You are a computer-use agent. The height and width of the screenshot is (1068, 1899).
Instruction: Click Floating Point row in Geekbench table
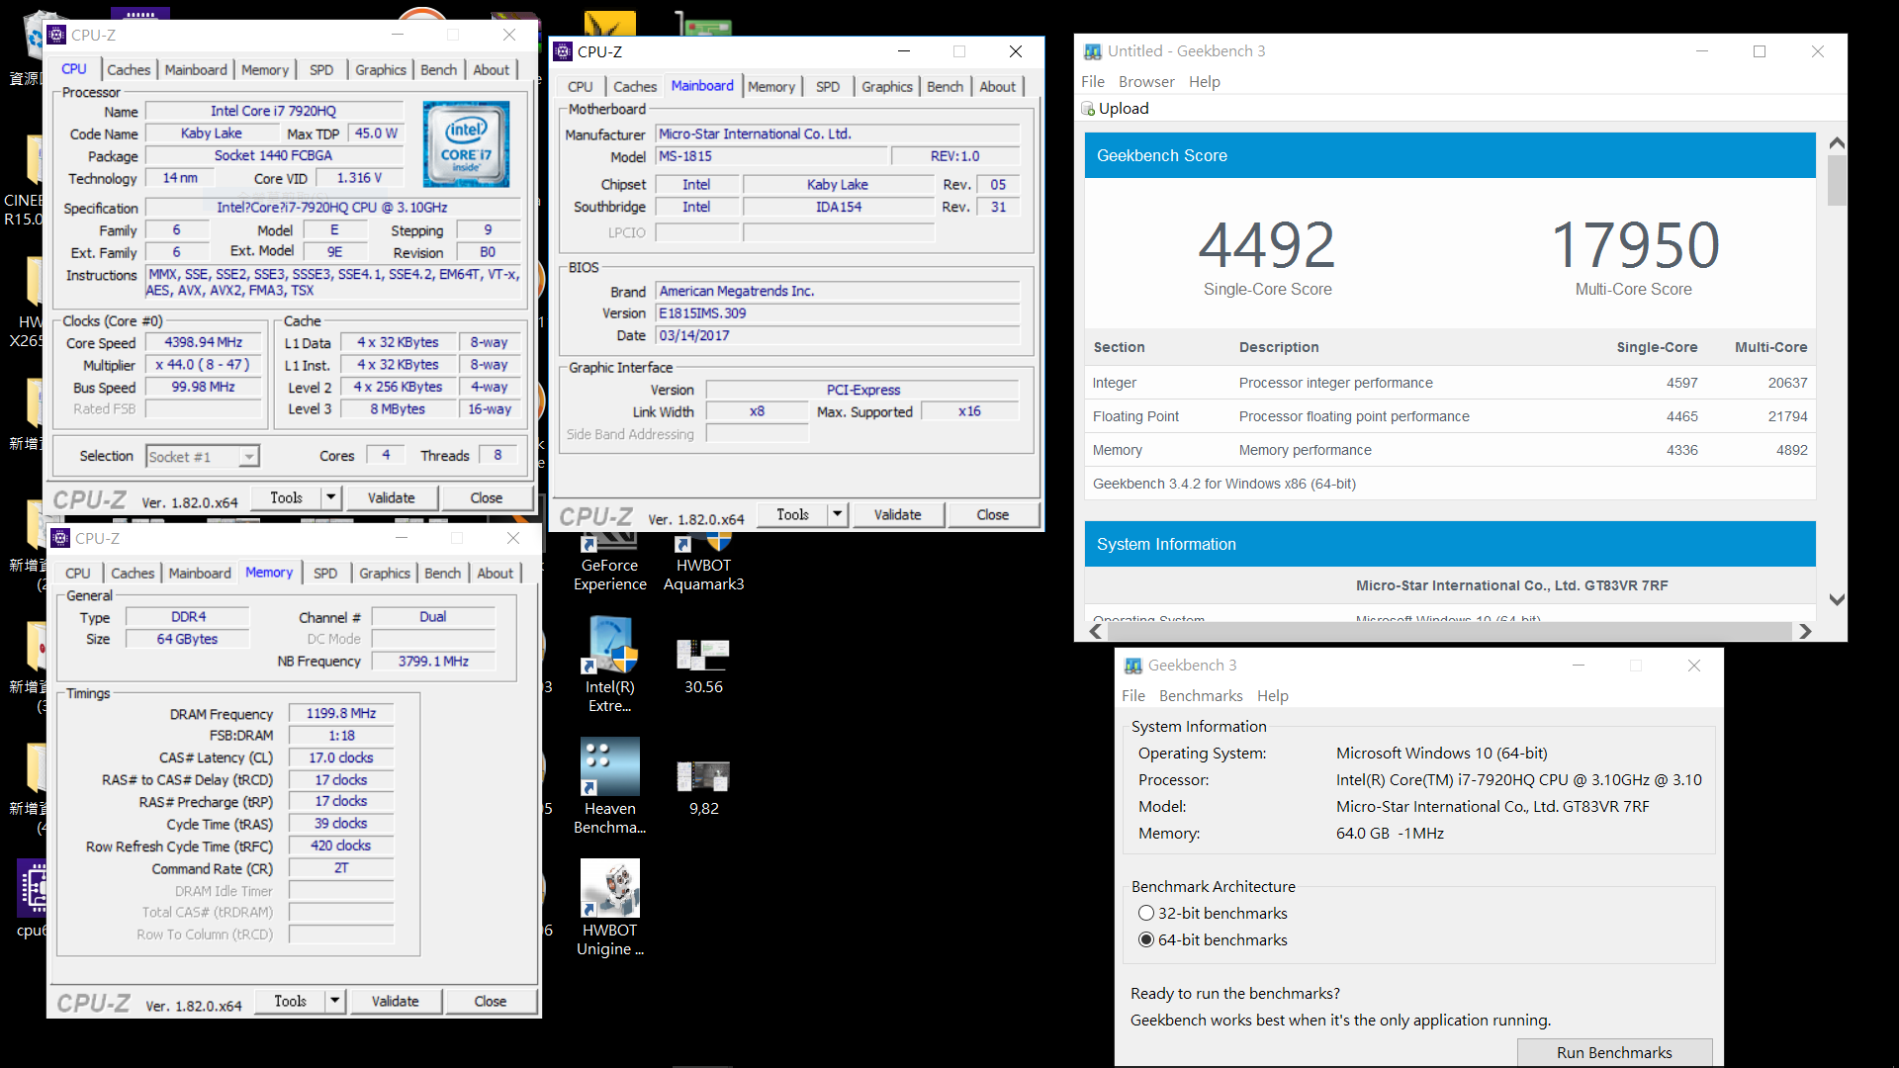[1450, 416]
